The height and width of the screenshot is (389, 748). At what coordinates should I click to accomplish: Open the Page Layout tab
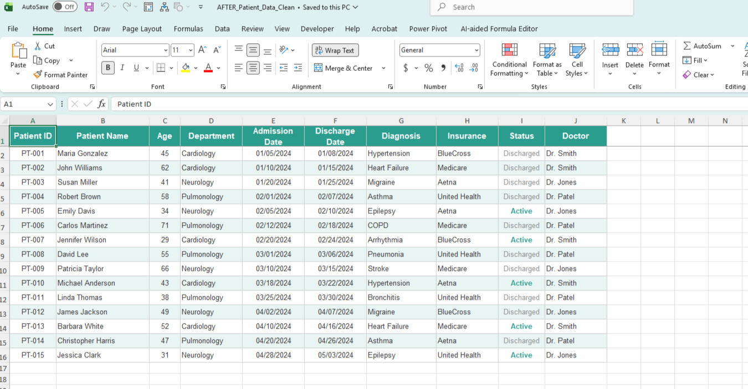pyautogui.click(x=142, y=29)
